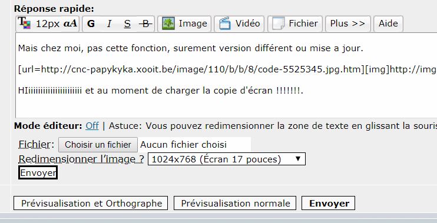Click Prévisualisation normale button
Image resolution: width=437 pixels, height=223 pixels.
click(235, 203)
